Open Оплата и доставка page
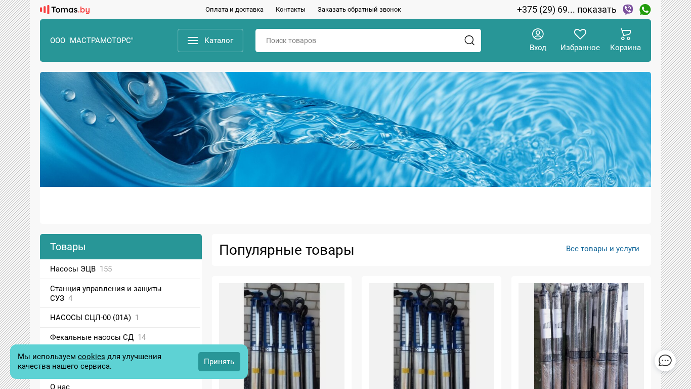Image resolution: width=691 pixels, height=389 pixels. [234, 10]
